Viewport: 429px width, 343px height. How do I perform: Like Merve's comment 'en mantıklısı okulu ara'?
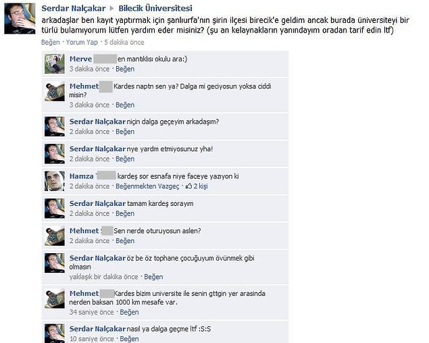coord(125,69)
